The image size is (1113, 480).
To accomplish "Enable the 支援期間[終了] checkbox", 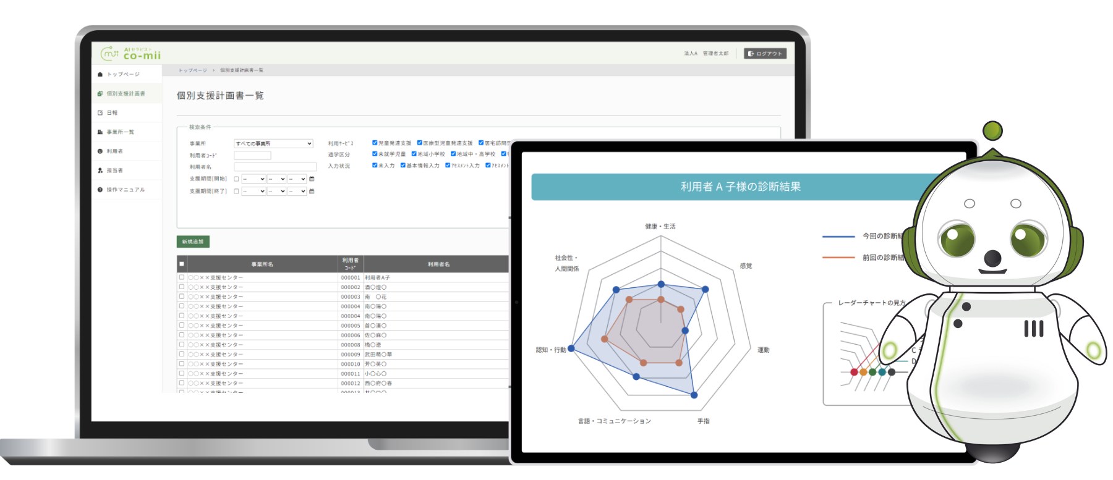I will [236, 192].
